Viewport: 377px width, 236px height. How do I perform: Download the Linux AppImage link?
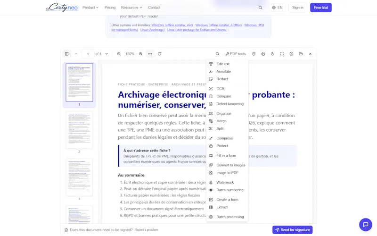[152, 30]
